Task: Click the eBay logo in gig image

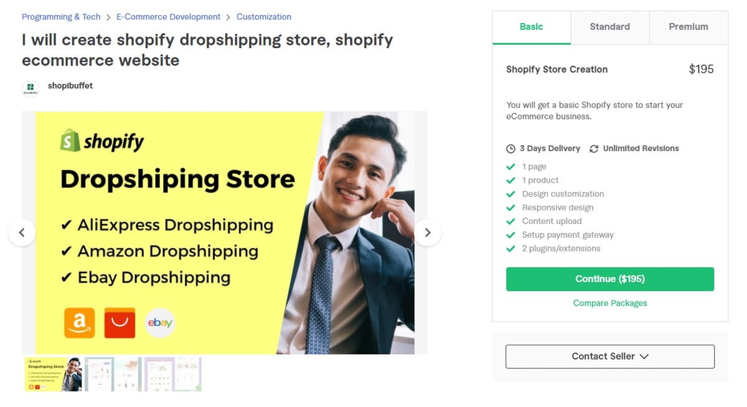Action: pyautogui.click(x=160, y=322)
